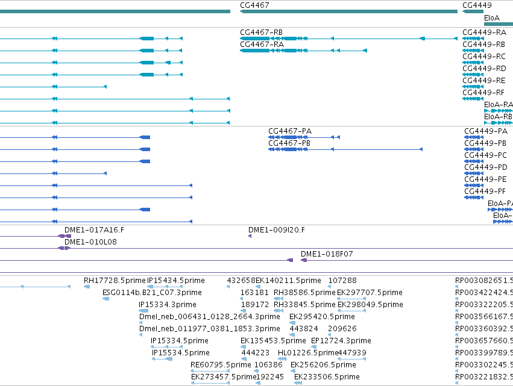Image resolution: width=513 pixels, height=386 pixels.
Task: Select polypeptide CG4449-PB
Action: 474,149
